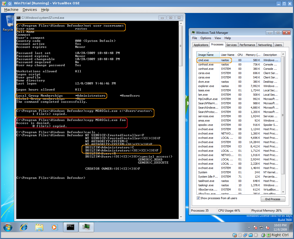Click the VirtualBox window title bar icon
Screen dimensions: 294x239
(4, 3)
